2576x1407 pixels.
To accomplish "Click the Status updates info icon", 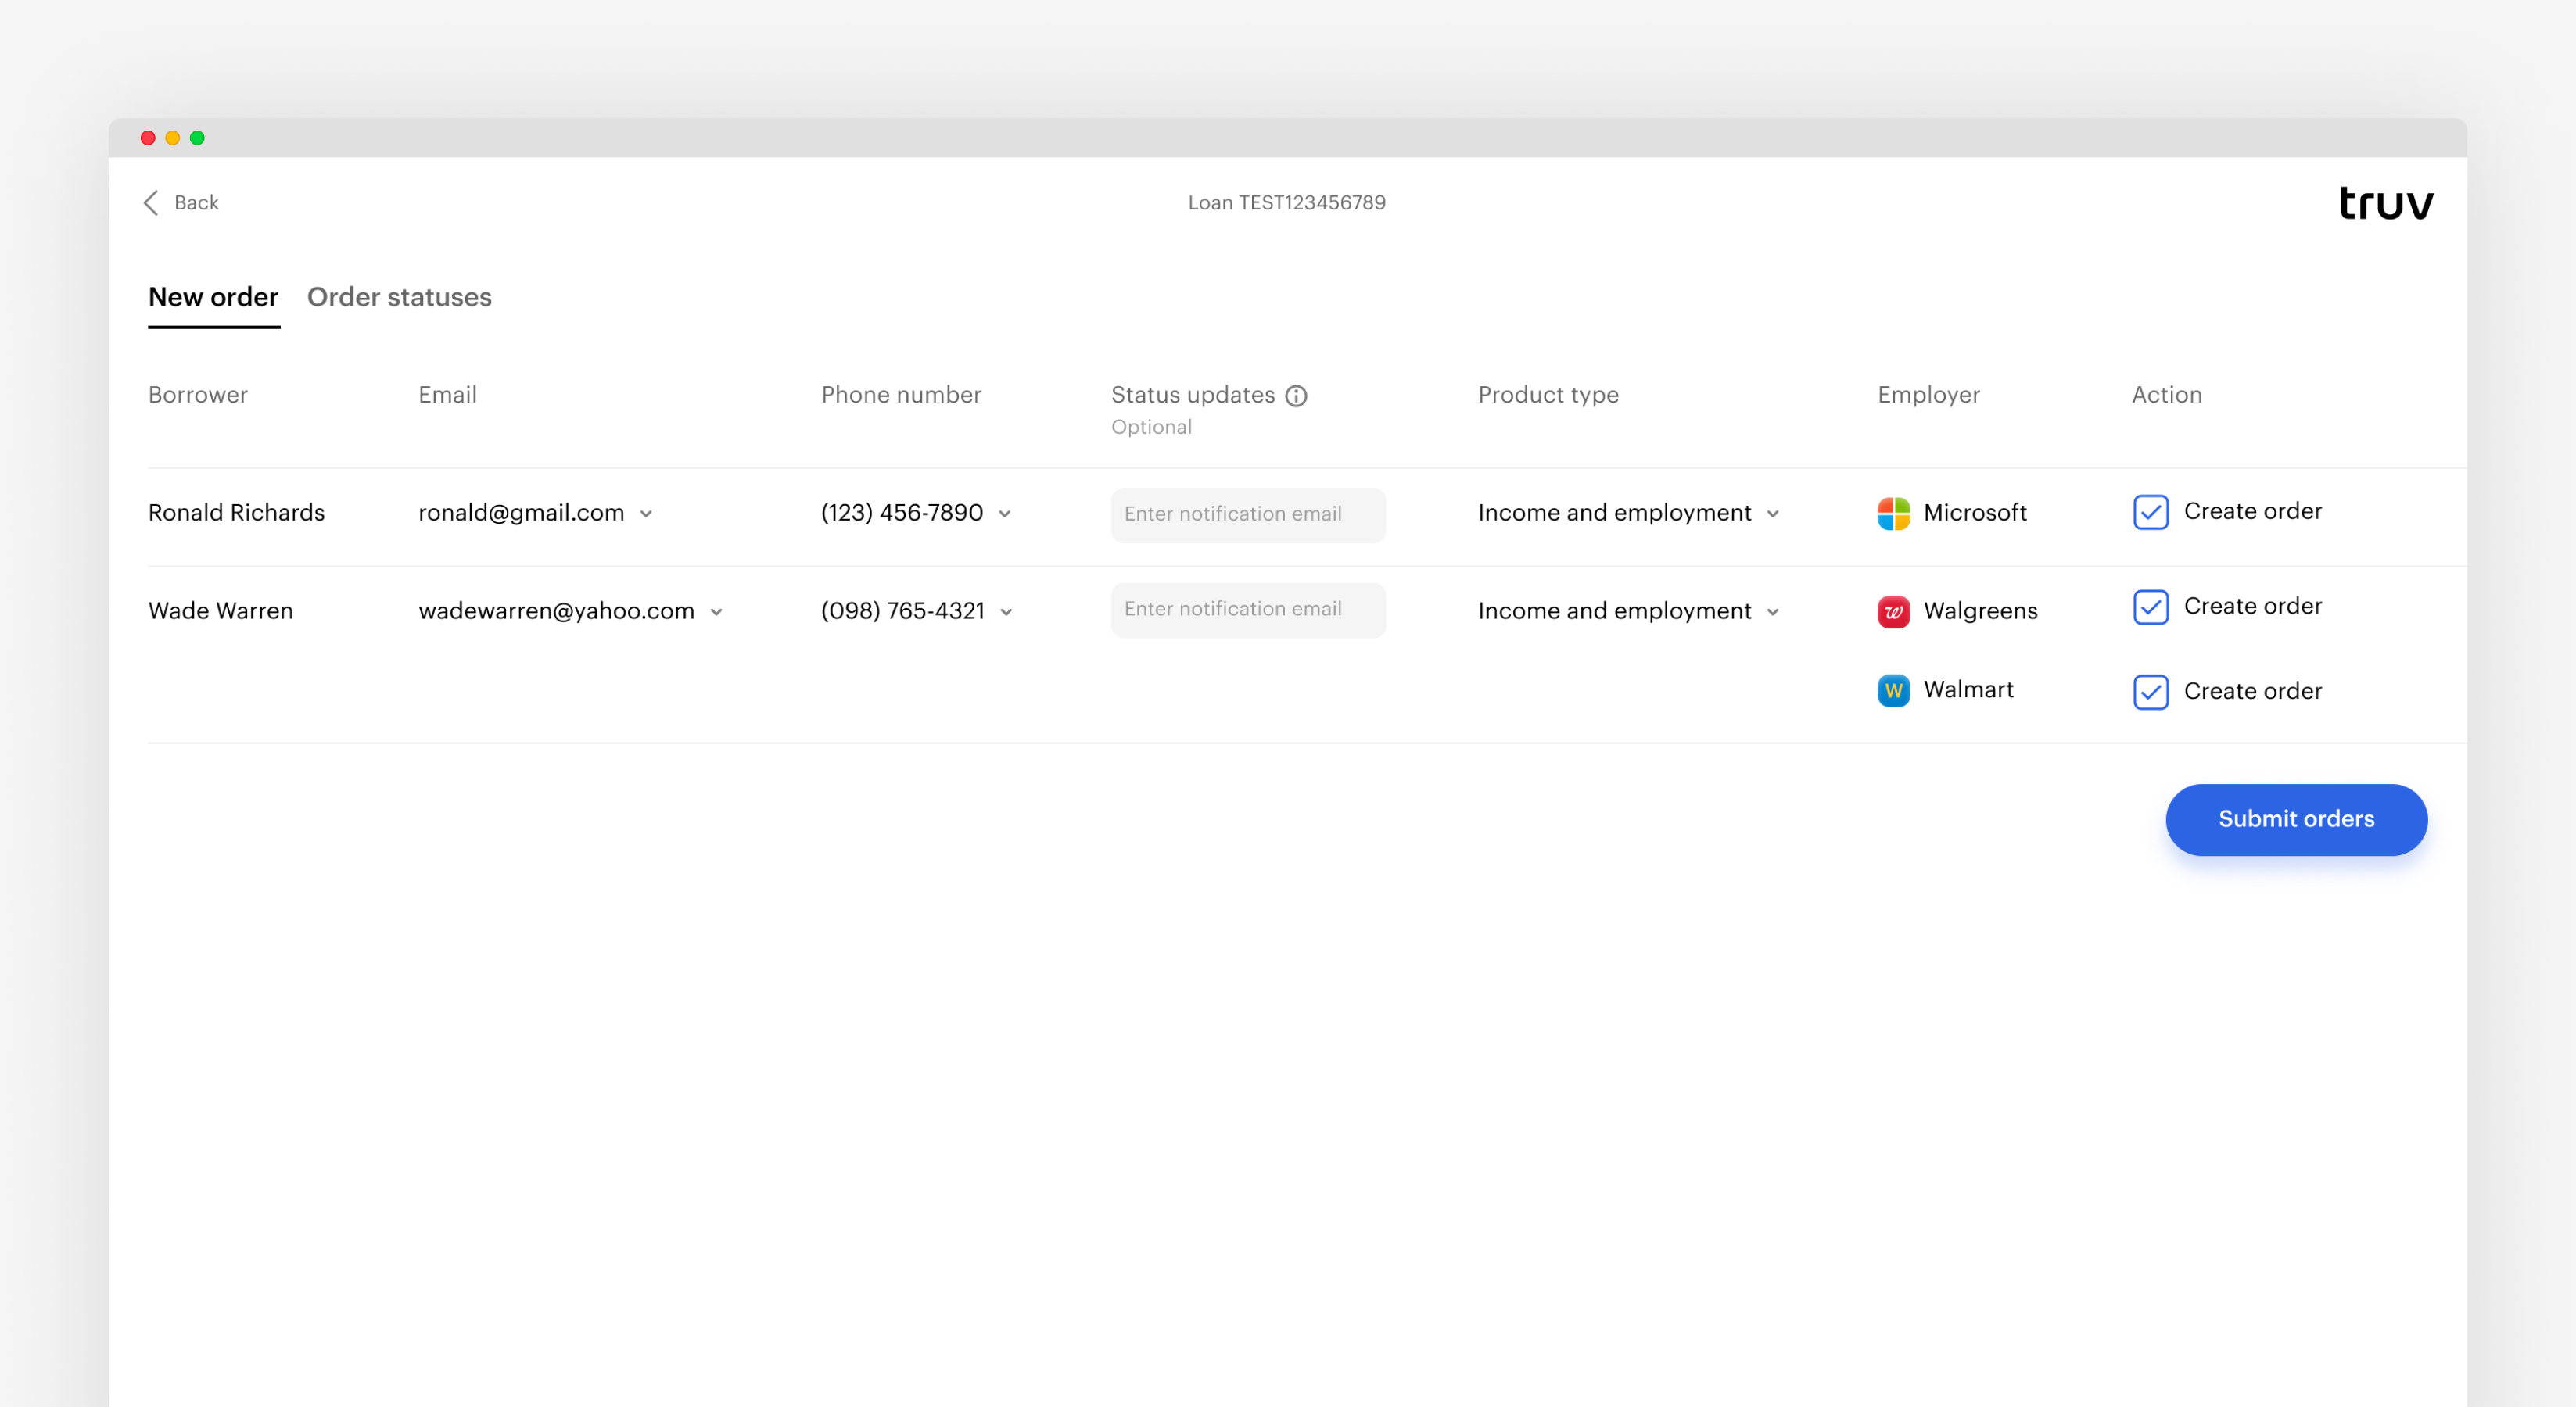I will tap(1296, 396).
